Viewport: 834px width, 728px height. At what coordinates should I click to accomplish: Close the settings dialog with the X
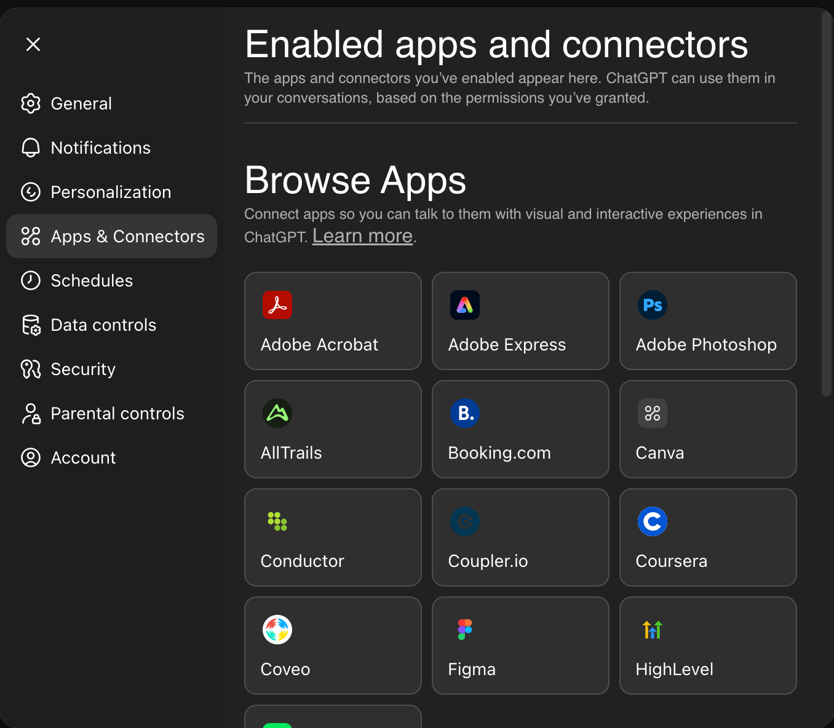[33, 44]
